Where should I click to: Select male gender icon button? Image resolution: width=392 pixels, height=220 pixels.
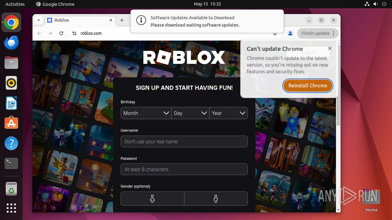pos(216,199)
